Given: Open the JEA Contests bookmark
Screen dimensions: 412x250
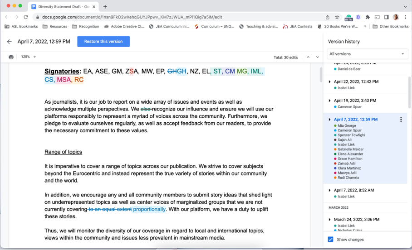Looking at the screenshot, I should [x=298, y=27].
